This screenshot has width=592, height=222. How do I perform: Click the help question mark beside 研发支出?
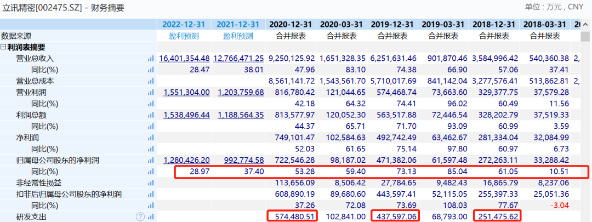pos(140,217)
